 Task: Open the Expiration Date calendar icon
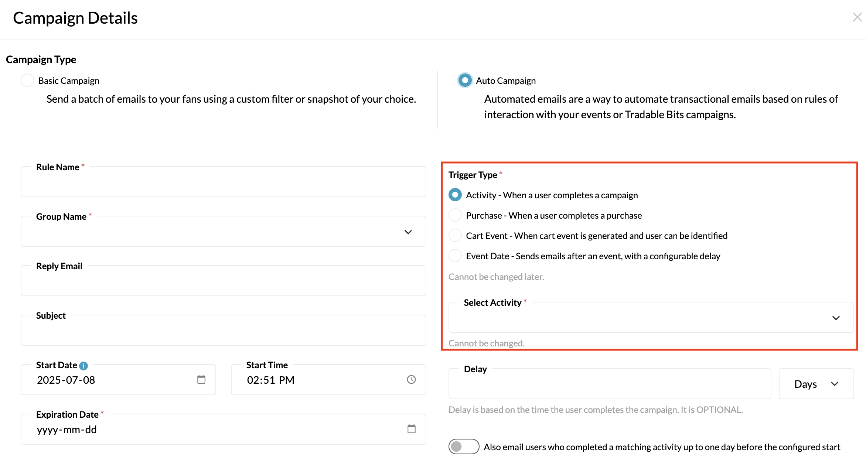point(411,429)
